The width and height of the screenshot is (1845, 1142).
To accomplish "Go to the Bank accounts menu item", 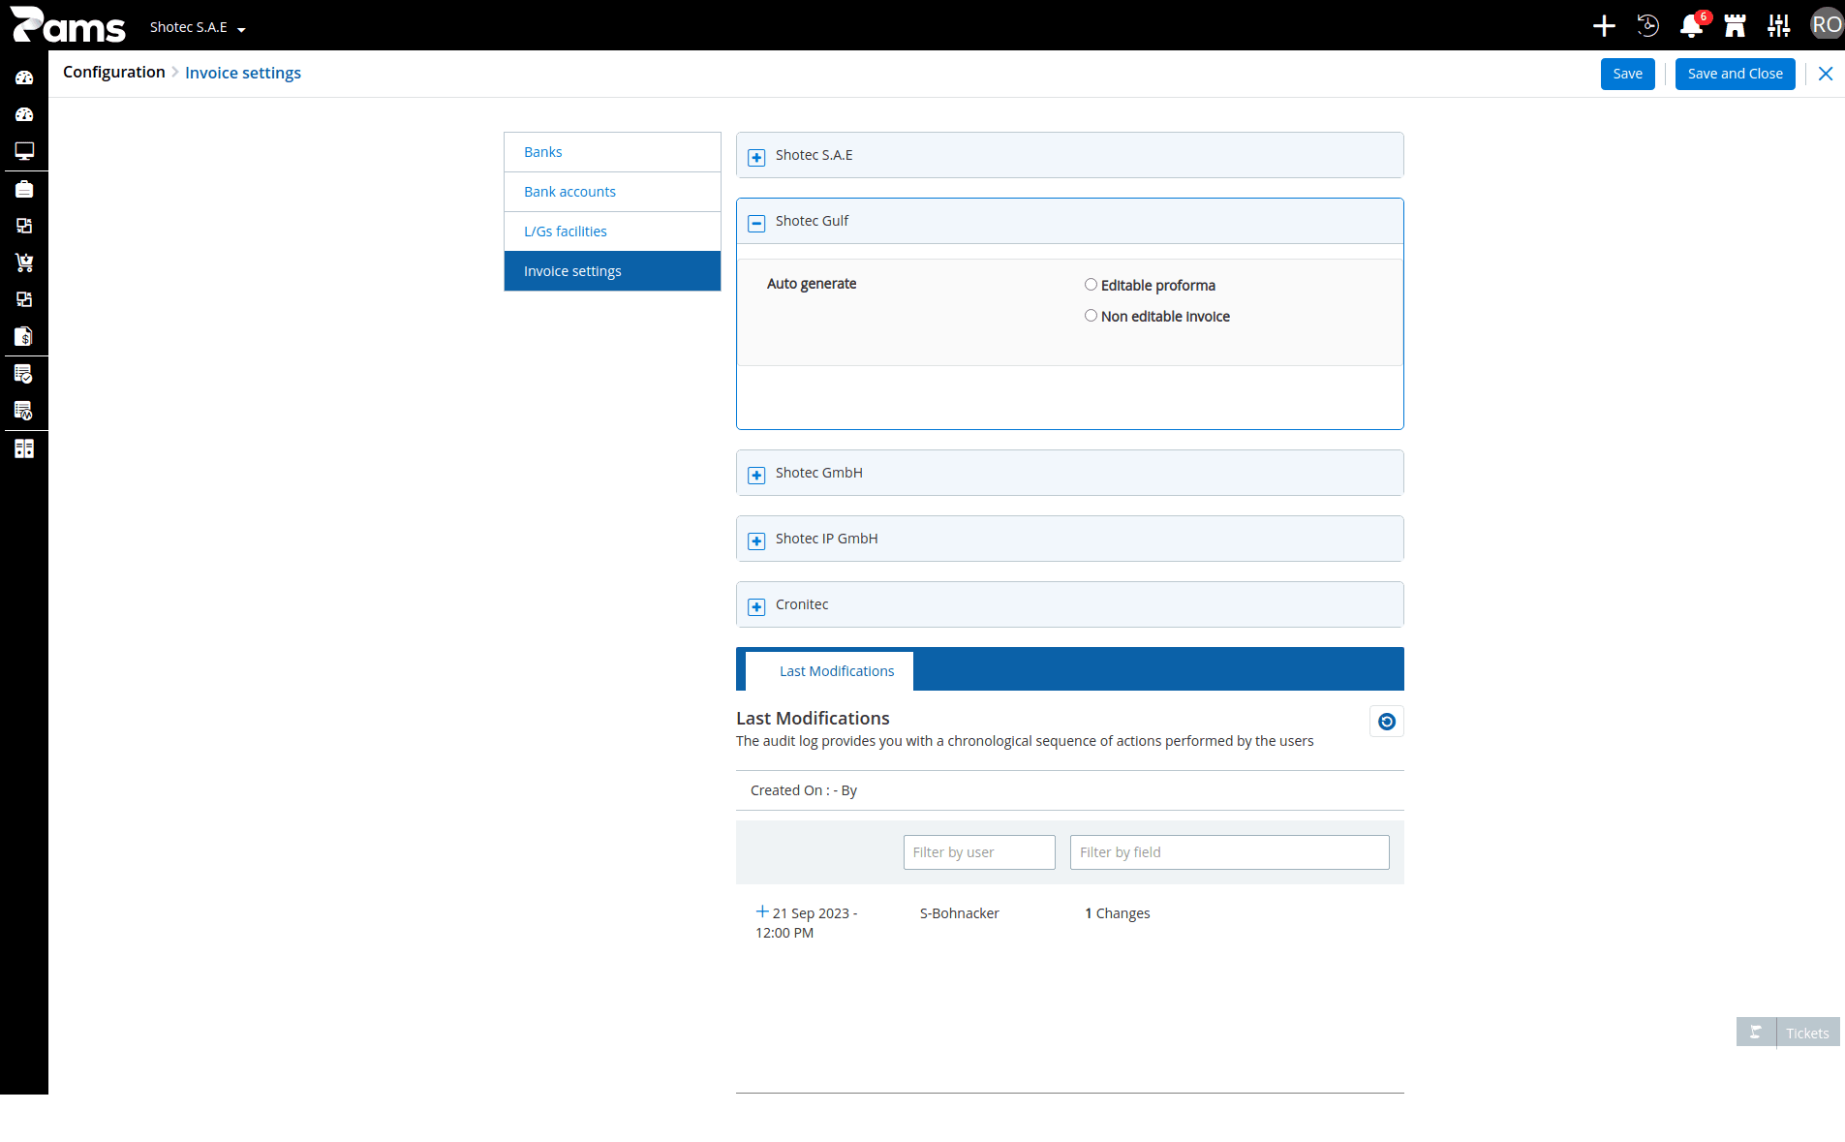I will [612, 192].
